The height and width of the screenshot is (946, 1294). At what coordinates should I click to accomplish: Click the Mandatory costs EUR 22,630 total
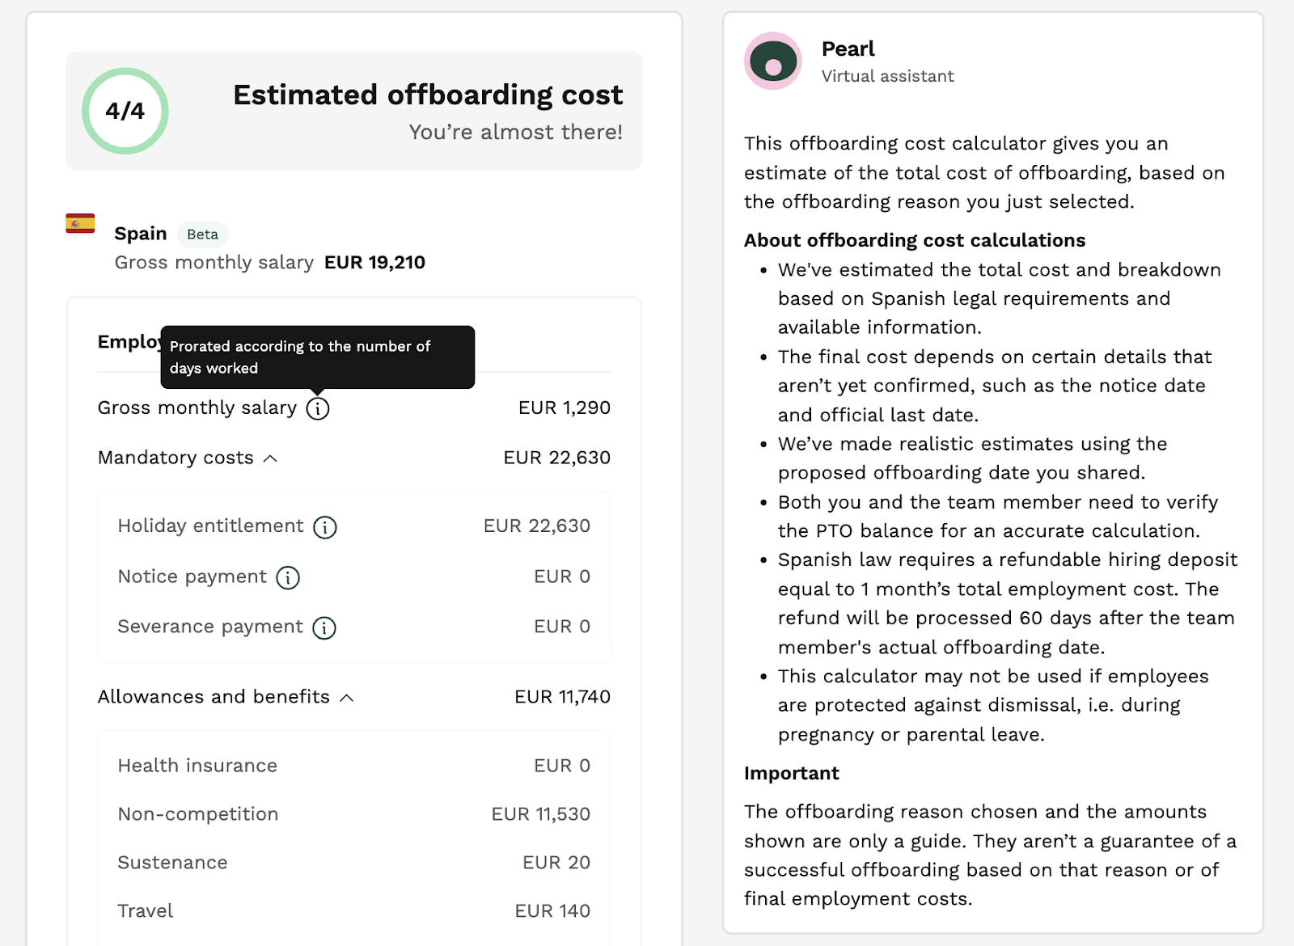tap(556, 458)
